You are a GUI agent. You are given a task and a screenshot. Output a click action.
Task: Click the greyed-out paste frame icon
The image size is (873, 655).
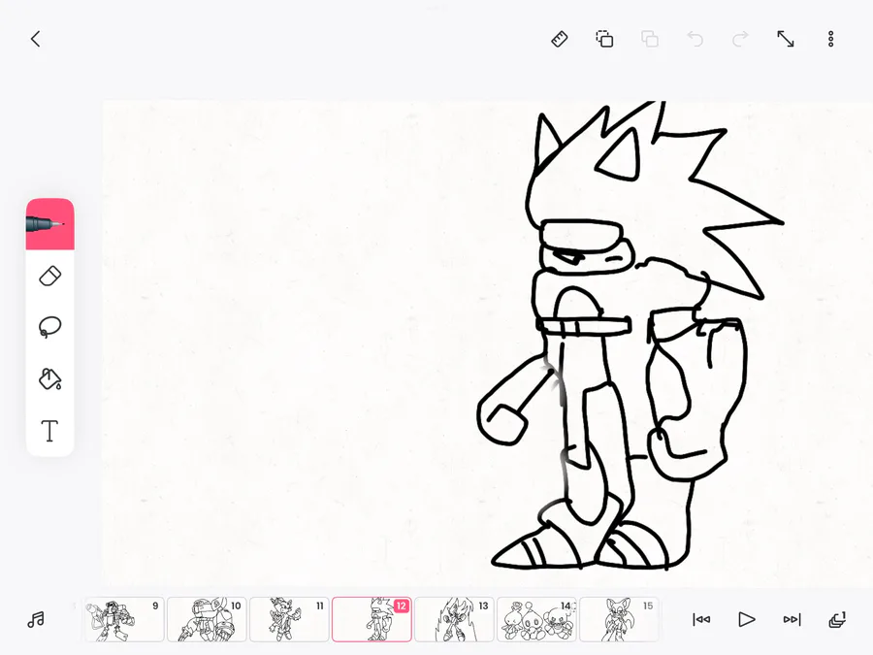pyautogui.click(x=650, y=39)
